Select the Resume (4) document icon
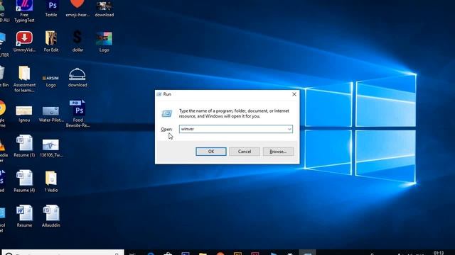Screen dimensions: 455x255 tap(24, 181)
